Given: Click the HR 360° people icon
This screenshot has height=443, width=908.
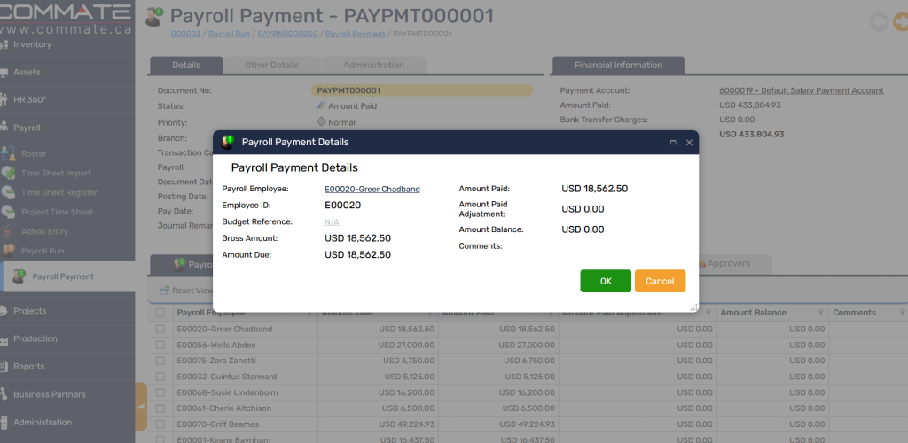Looking at the screenshot, I should pos(4,100).
